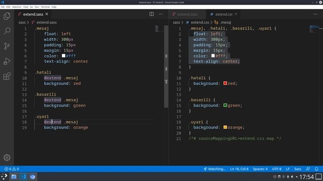The width and height of the screenshot is (323, 181).
Task: Click .basarili selector on sass line 13
Action: (45, 94)
